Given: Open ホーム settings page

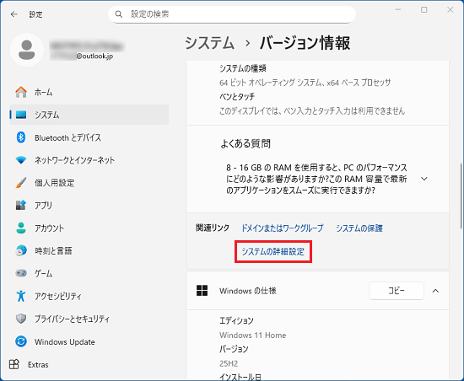Looking at the screenshot, I should coord(89,92).
